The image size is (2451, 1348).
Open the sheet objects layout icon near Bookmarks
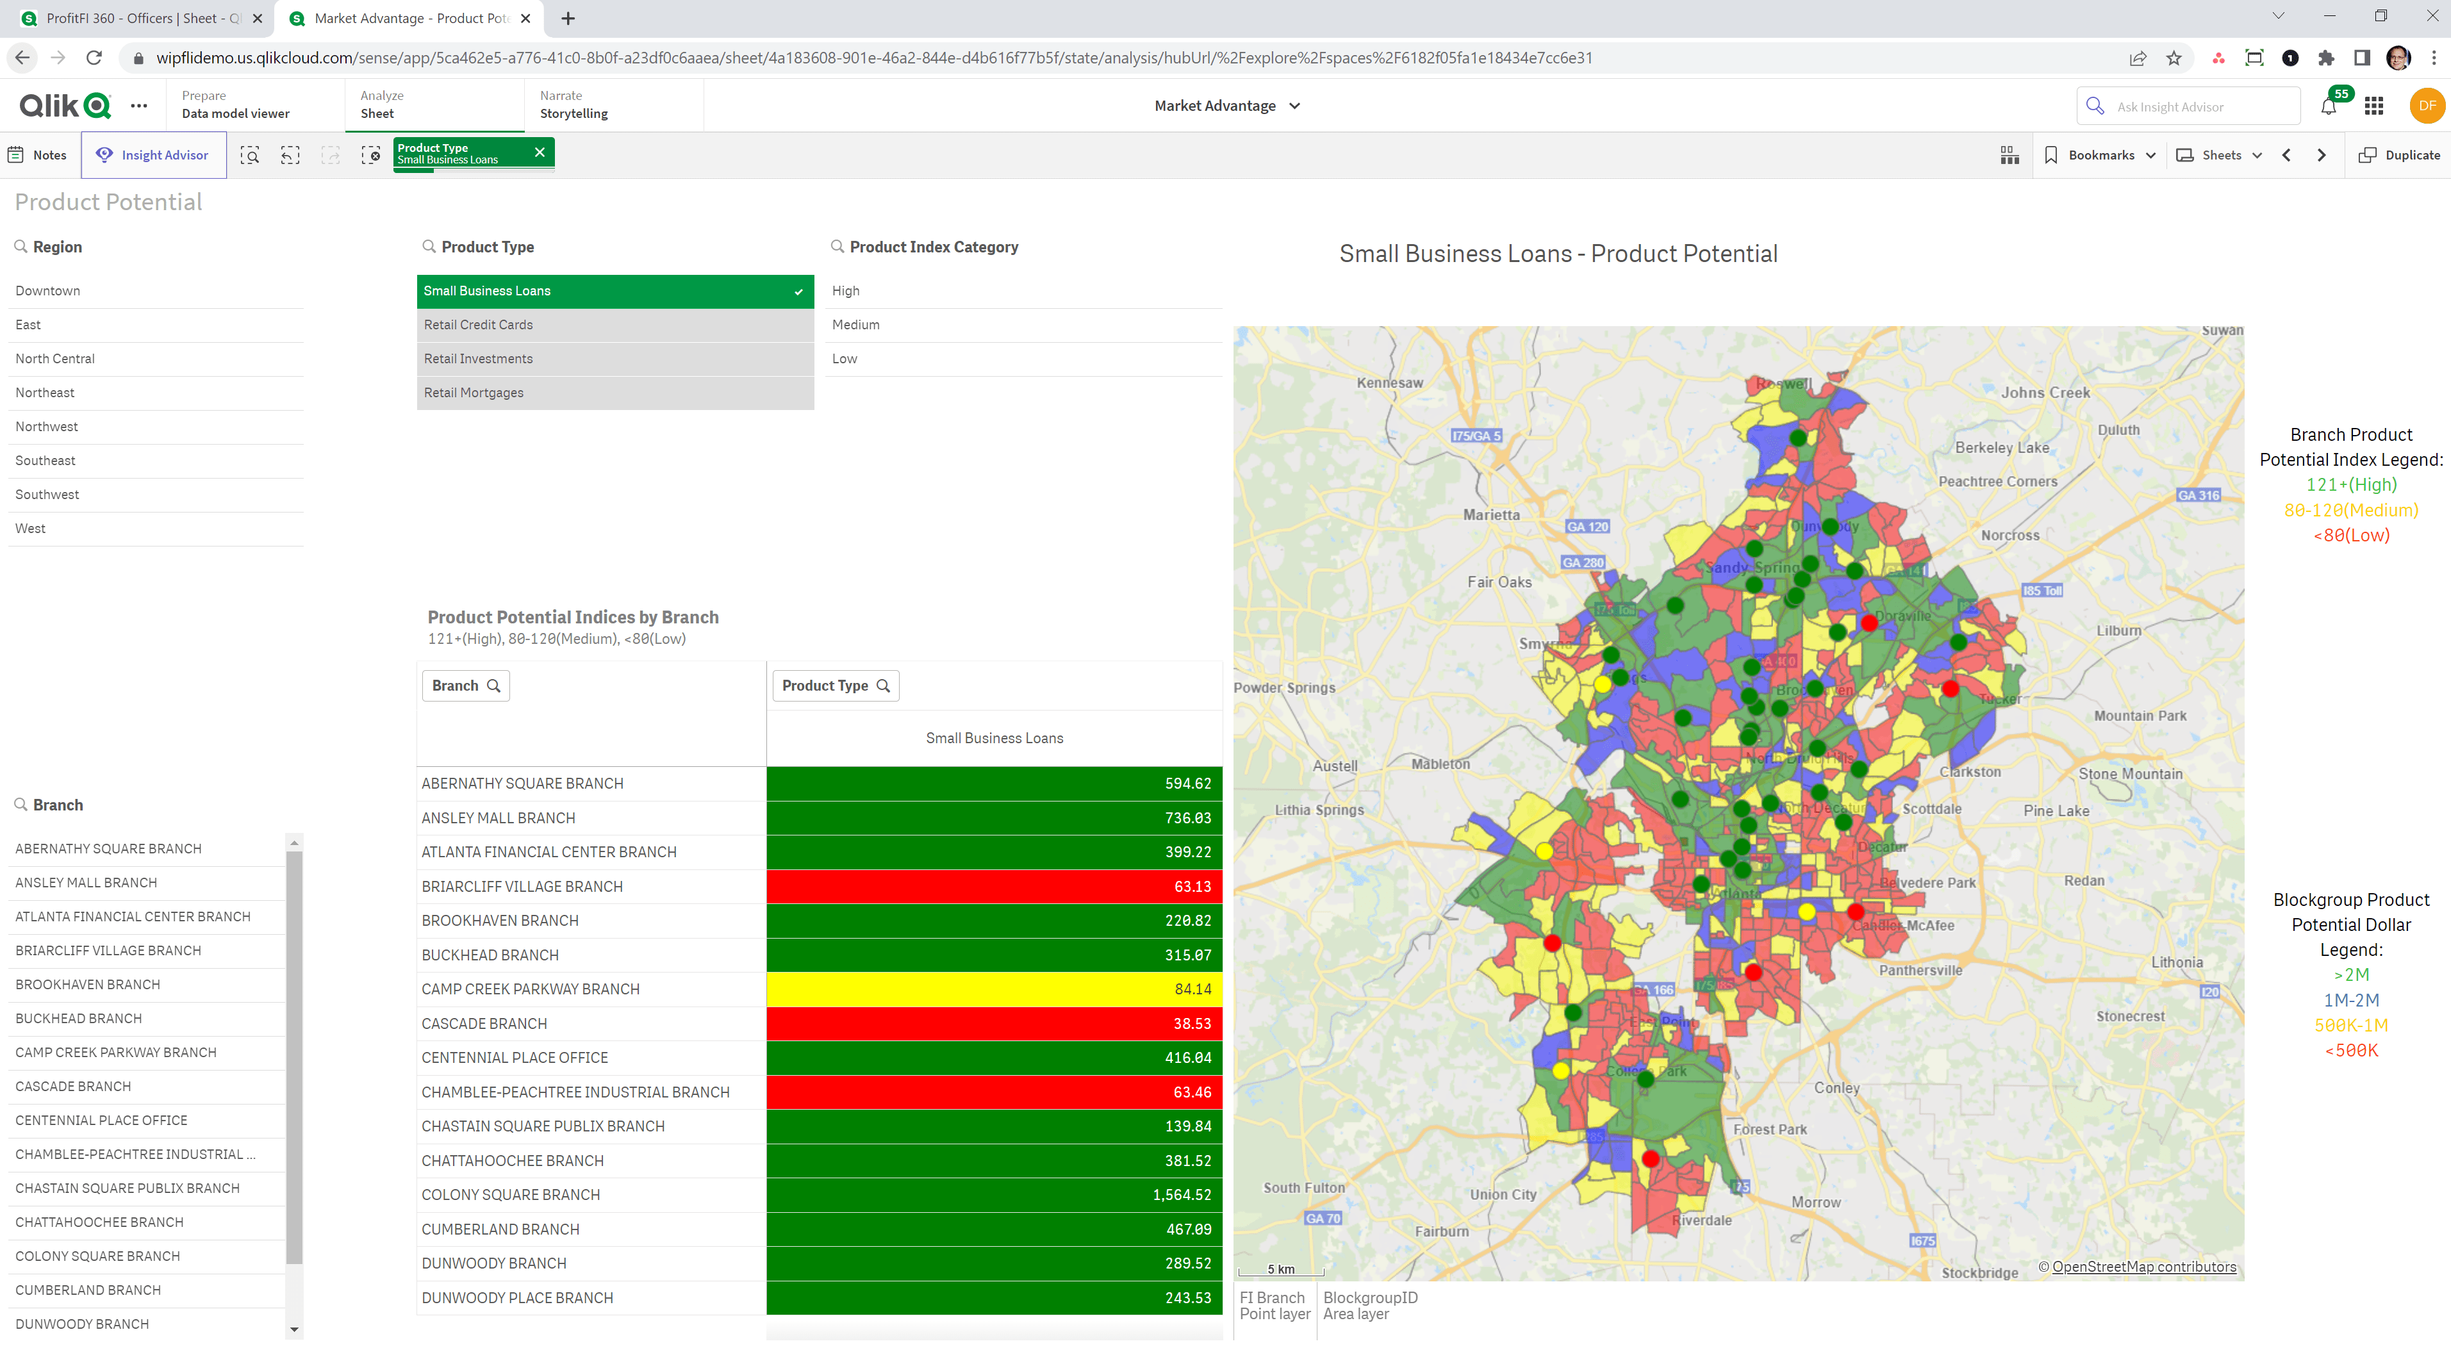pos(2009,154)
